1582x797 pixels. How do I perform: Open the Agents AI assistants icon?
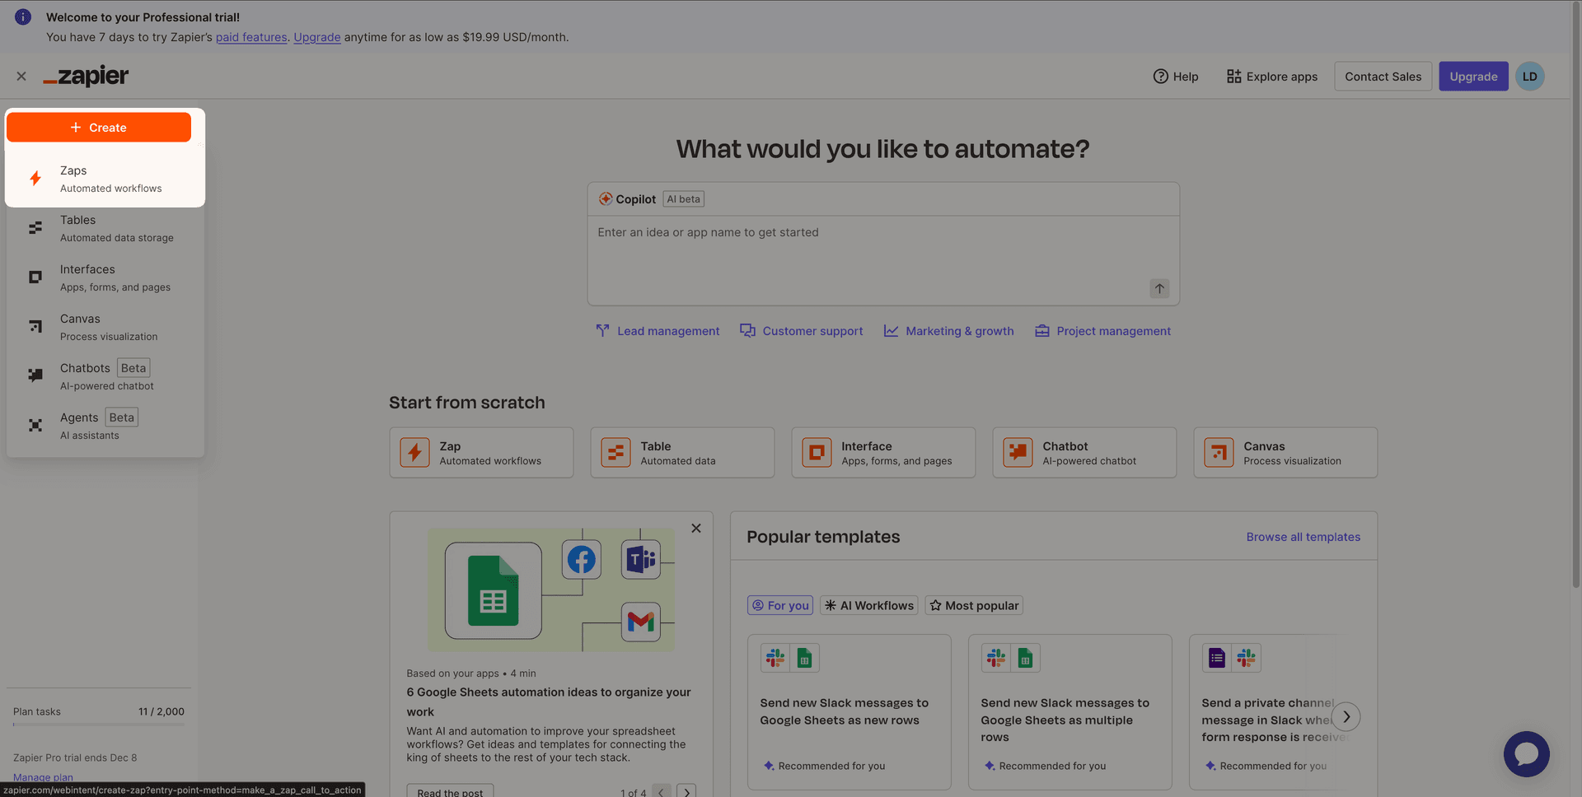[x=35, y=425]
